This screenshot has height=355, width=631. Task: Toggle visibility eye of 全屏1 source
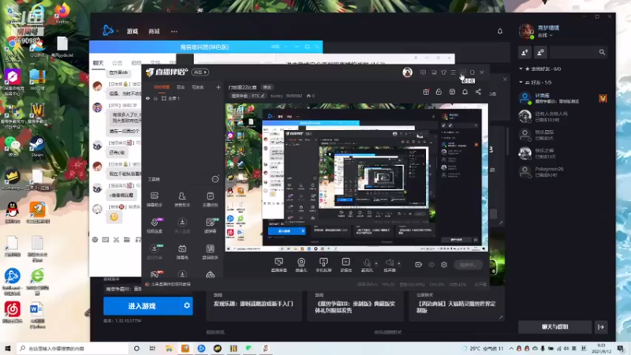click(x=147, y=98)
